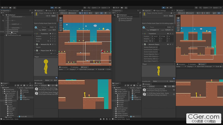Open the help icon on right Transform component

coord(168,34)
